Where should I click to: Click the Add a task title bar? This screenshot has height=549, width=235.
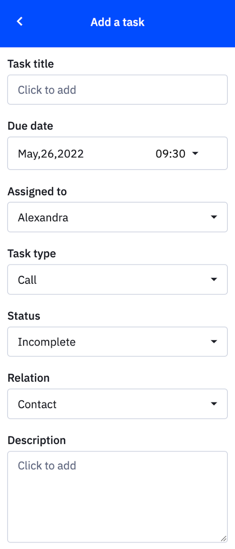117,22
